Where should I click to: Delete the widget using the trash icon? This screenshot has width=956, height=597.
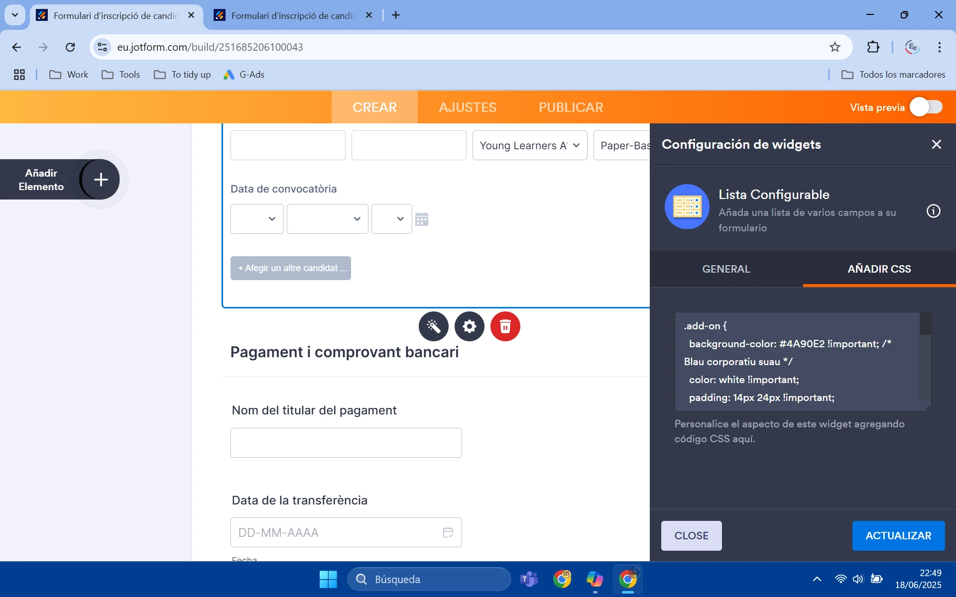[505, 326]
